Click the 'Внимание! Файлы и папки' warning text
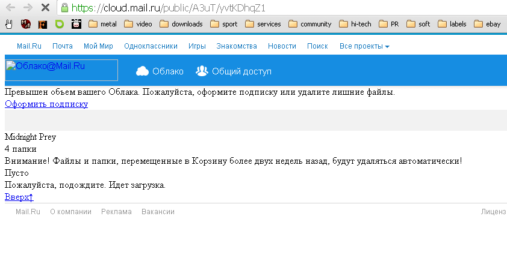507x270 pixels. [234, 161]
